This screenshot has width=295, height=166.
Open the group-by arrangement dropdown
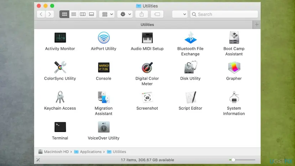click(107, 14)
